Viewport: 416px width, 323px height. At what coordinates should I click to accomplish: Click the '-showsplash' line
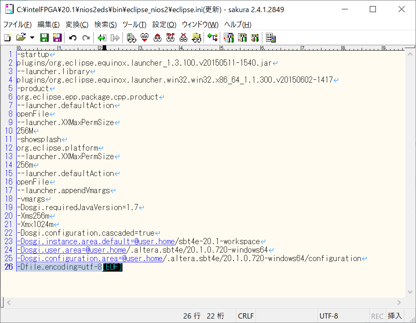[x=39, y=139]
